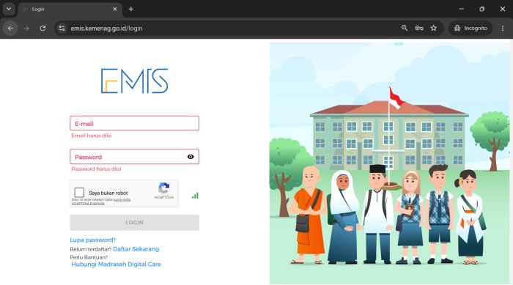Click the EMIS logo
Screen dimensions: 513x285
134,81
